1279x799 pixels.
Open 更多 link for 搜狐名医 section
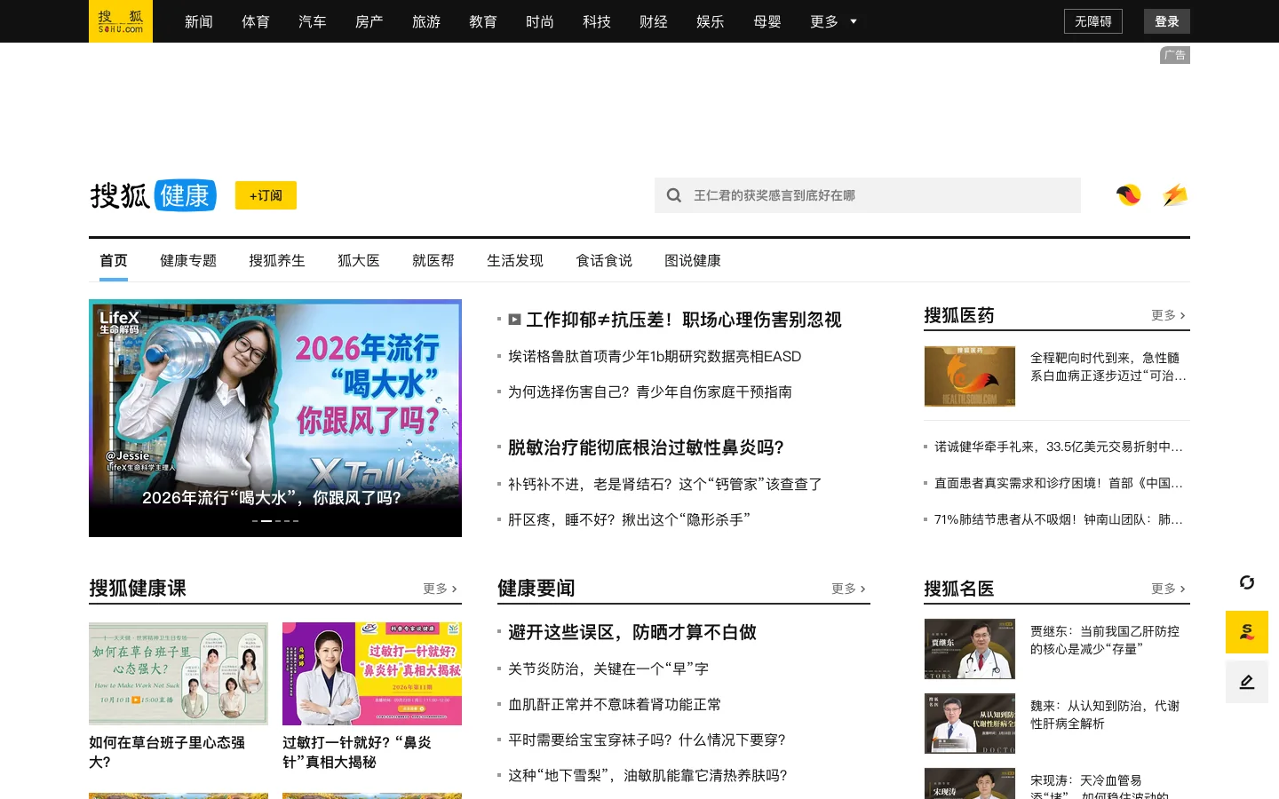[1168, 589]
